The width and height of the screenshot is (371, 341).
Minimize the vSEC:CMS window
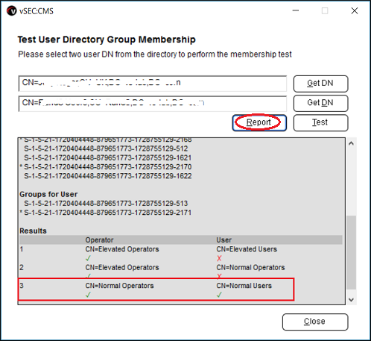pyautogui.click(x=296, y=10)
